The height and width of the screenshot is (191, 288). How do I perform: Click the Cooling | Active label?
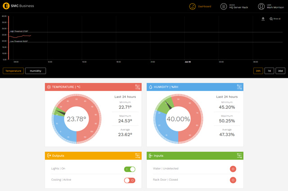(61, 180)
